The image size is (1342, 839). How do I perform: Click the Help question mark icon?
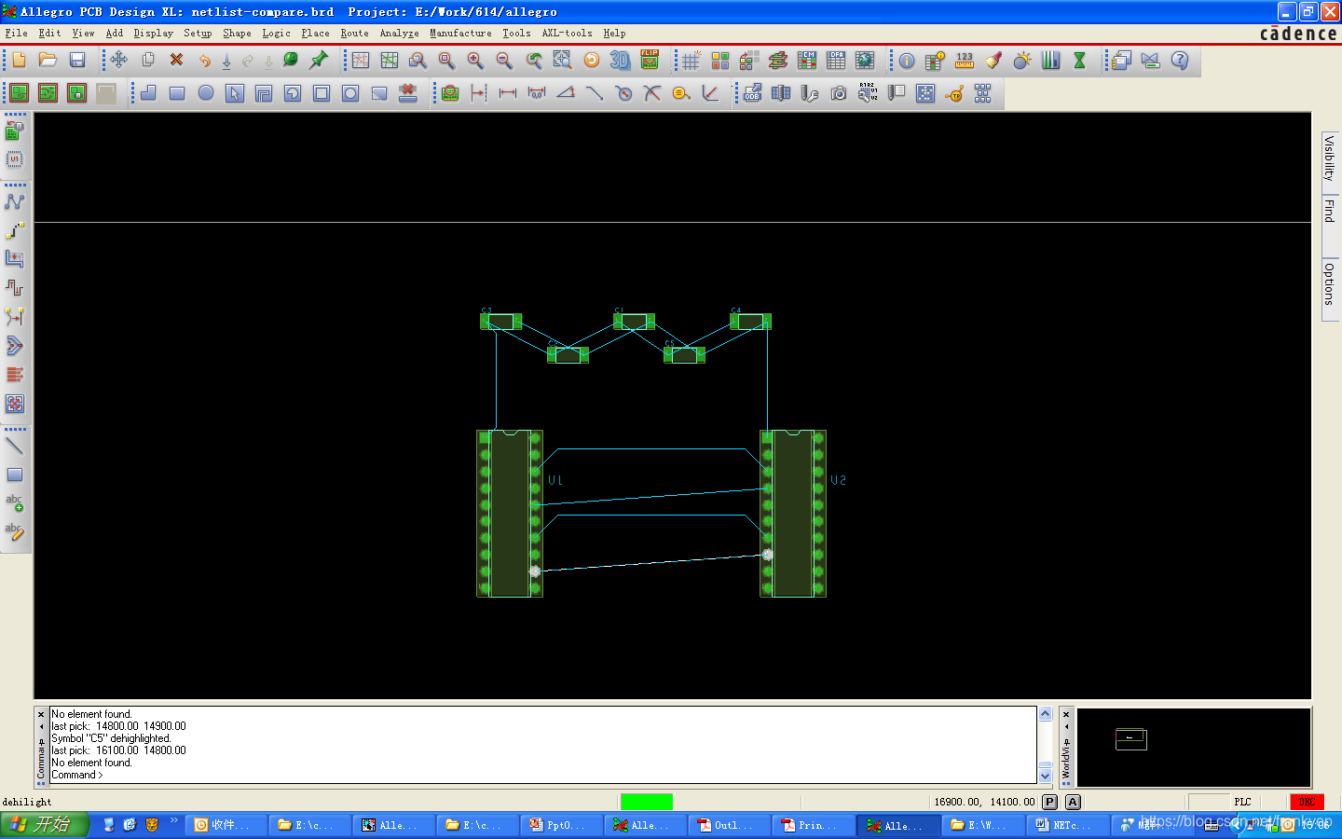(1180, 61)
